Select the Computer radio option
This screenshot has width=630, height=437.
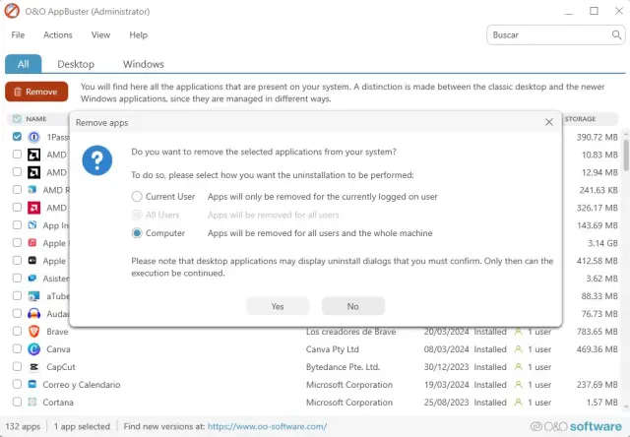[x=137, y=233]
